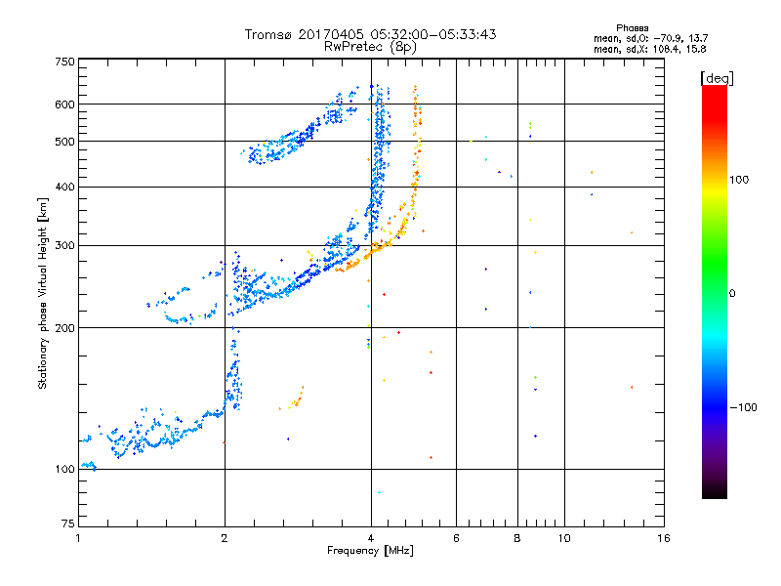Click the "6" frequency axis tick label
This screenshot has width=781, height=586.
(456, 538)
